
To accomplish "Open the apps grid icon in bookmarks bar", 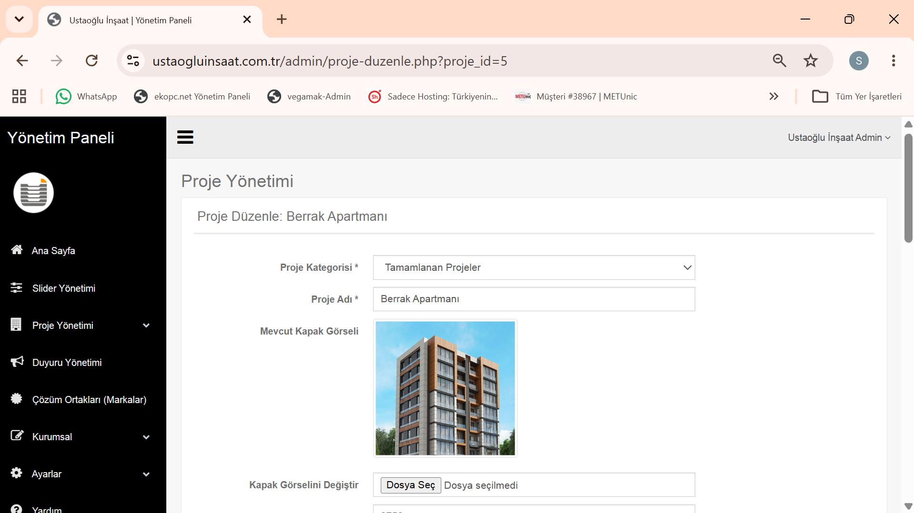I will pos(19,96).
